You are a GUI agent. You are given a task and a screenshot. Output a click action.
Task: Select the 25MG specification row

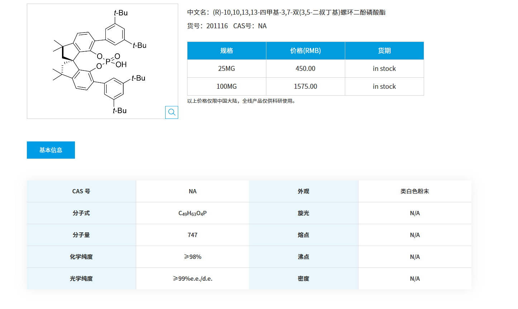(226, 68)
